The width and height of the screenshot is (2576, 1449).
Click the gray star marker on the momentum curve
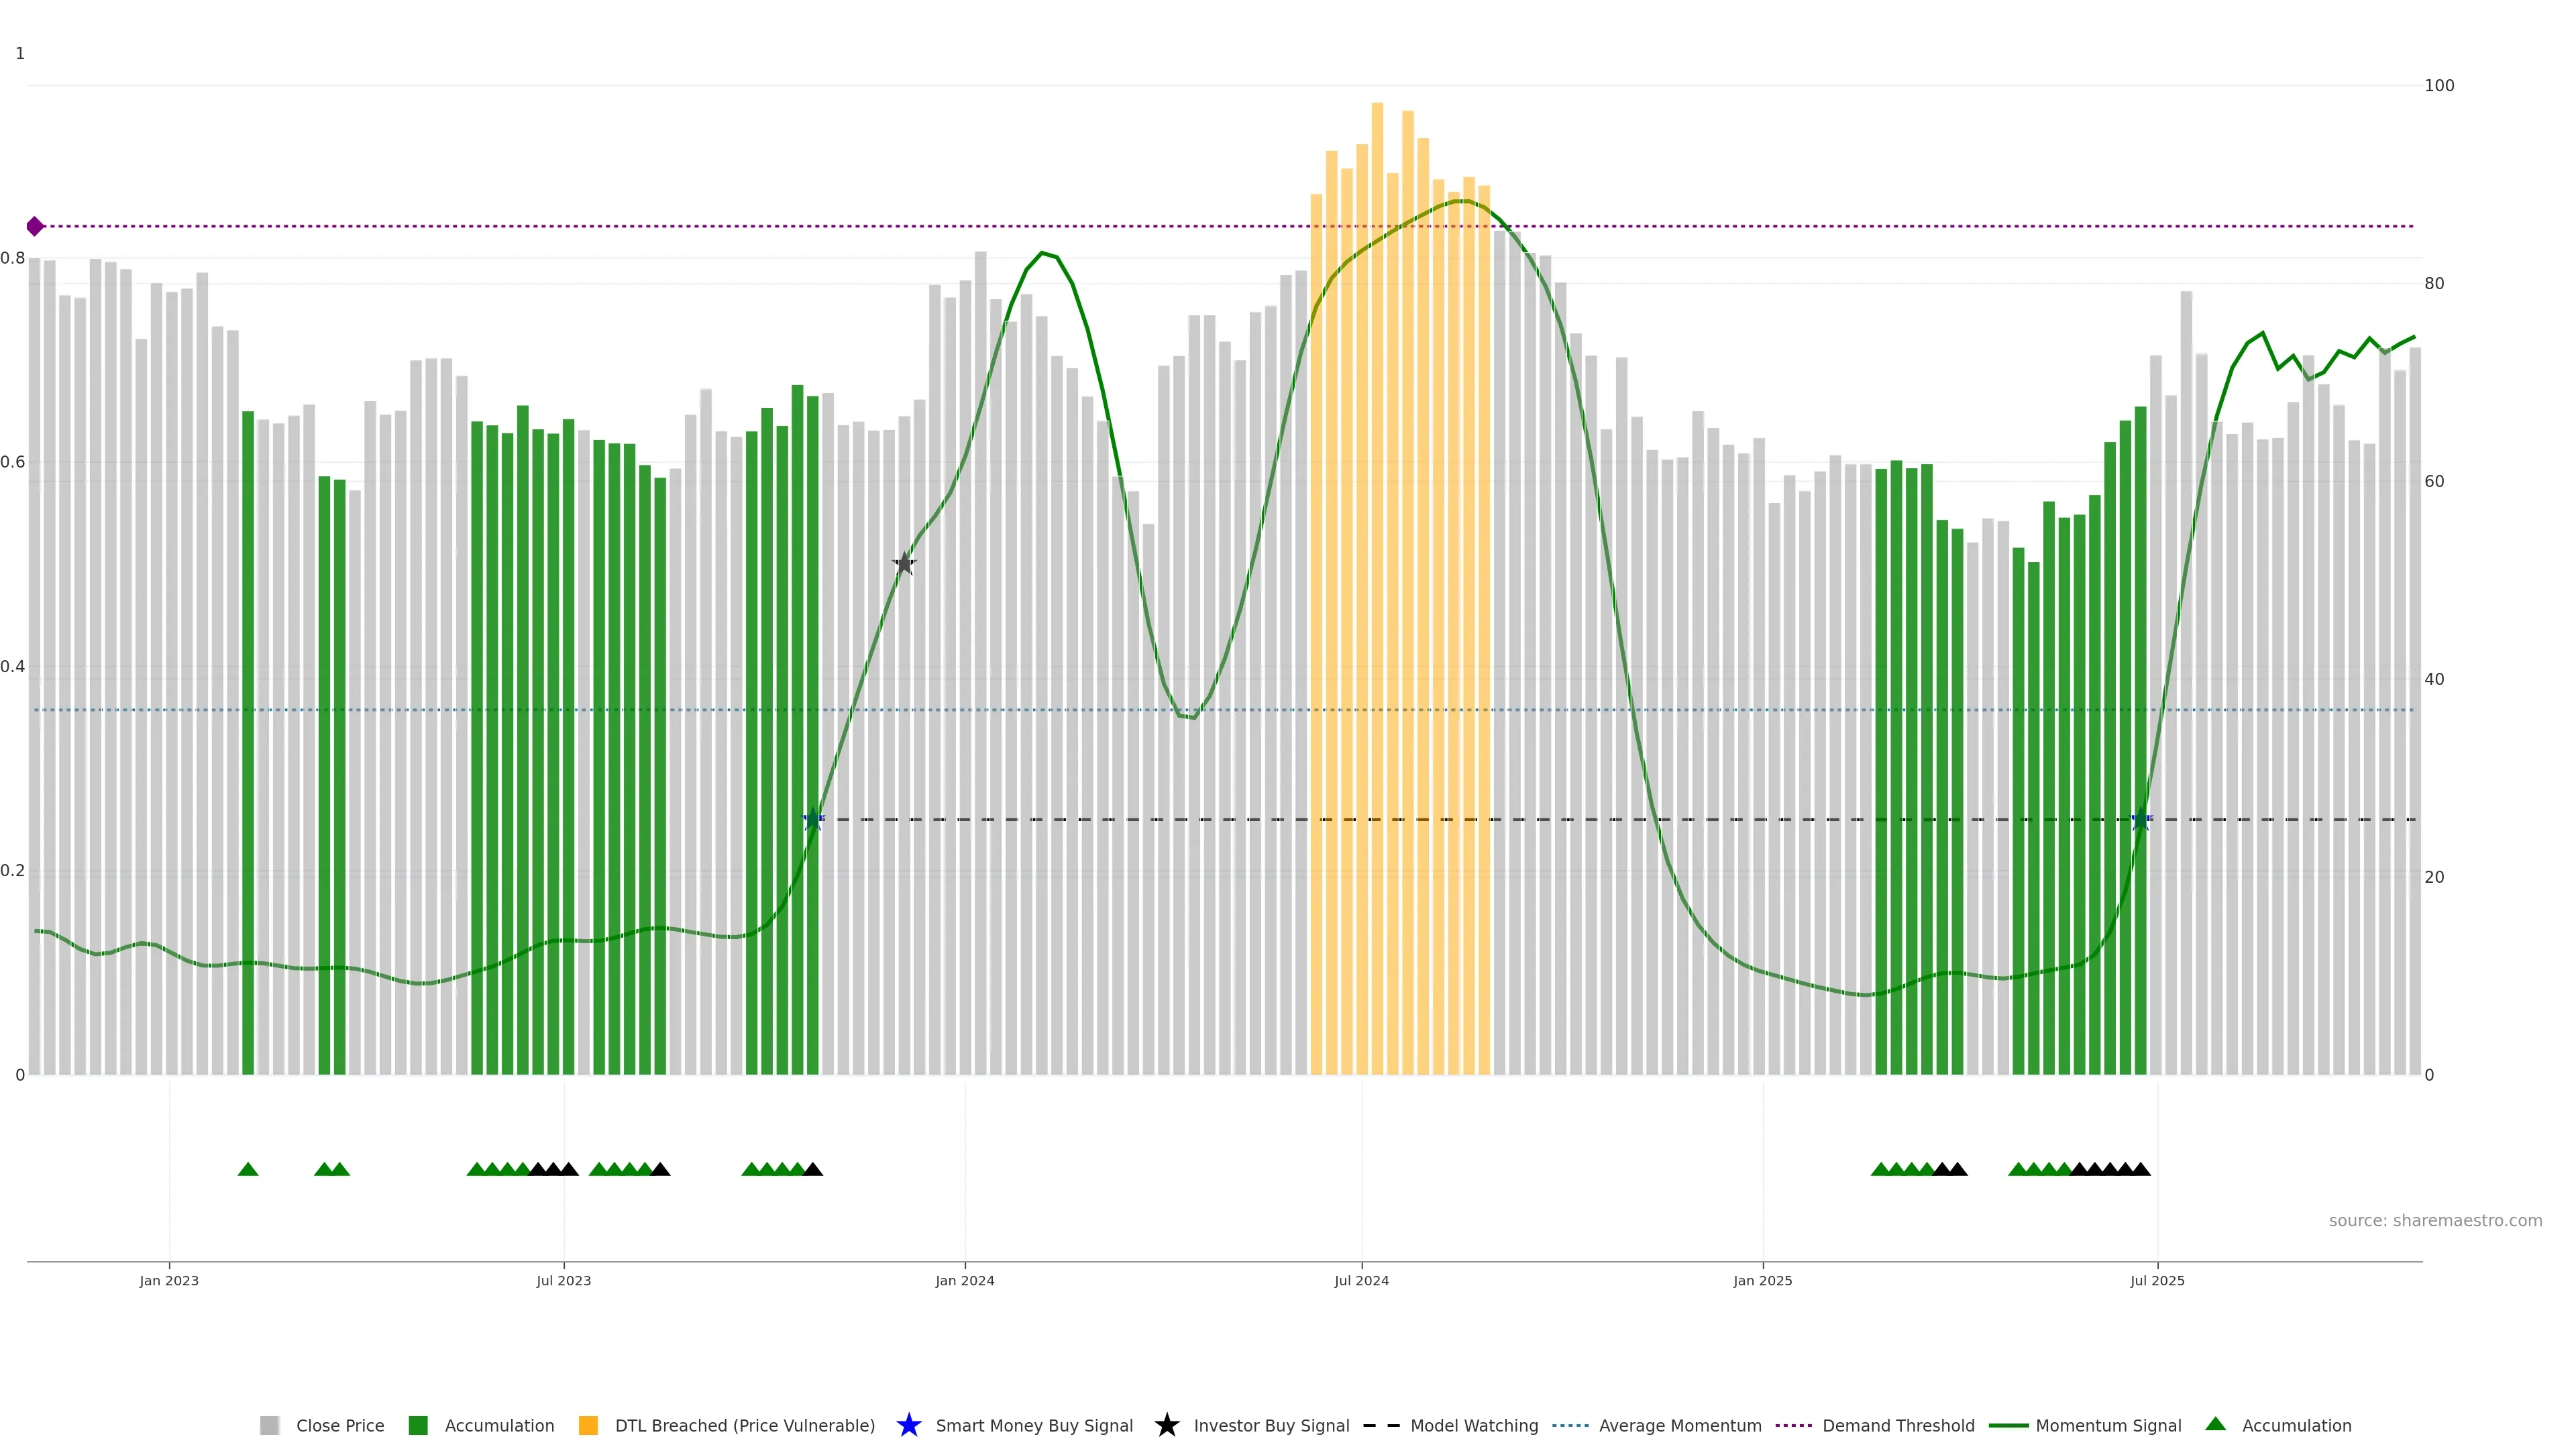tap(904, 563)
